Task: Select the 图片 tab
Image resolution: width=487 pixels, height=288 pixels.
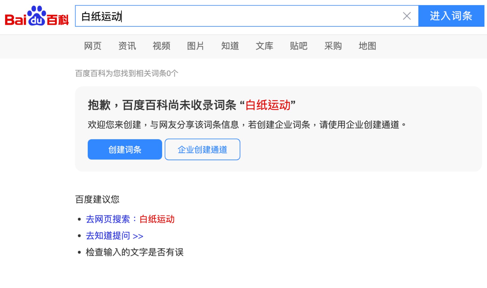Action: click(x=196, y=46)
